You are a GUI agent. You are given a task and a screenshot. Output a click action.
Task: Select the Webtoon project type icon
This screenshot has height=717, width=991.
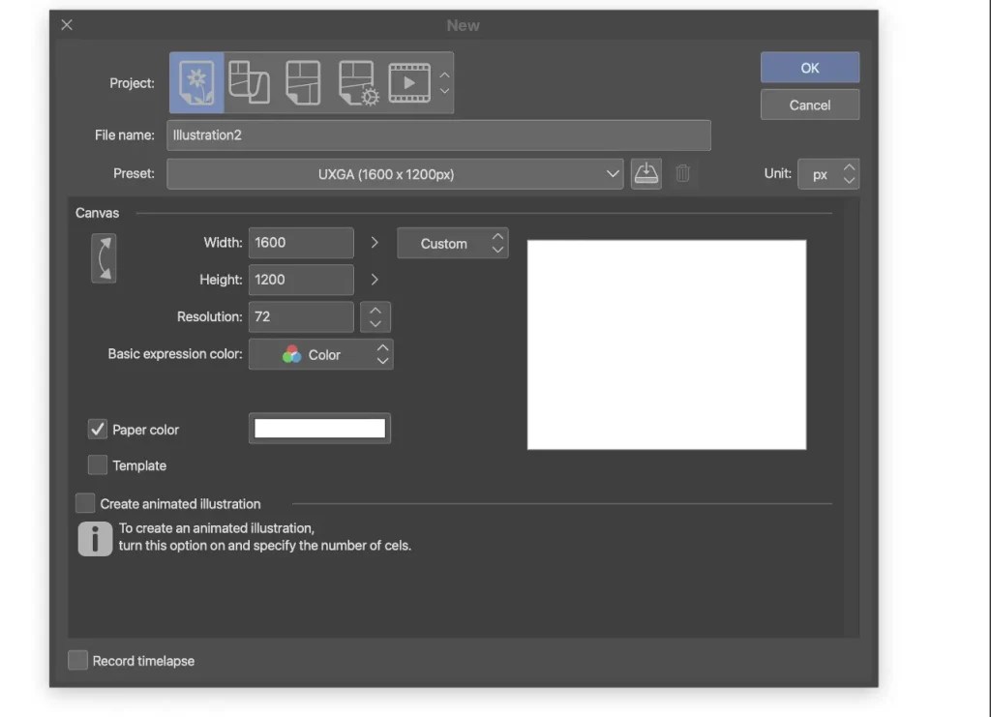click(x=250, y=82)
